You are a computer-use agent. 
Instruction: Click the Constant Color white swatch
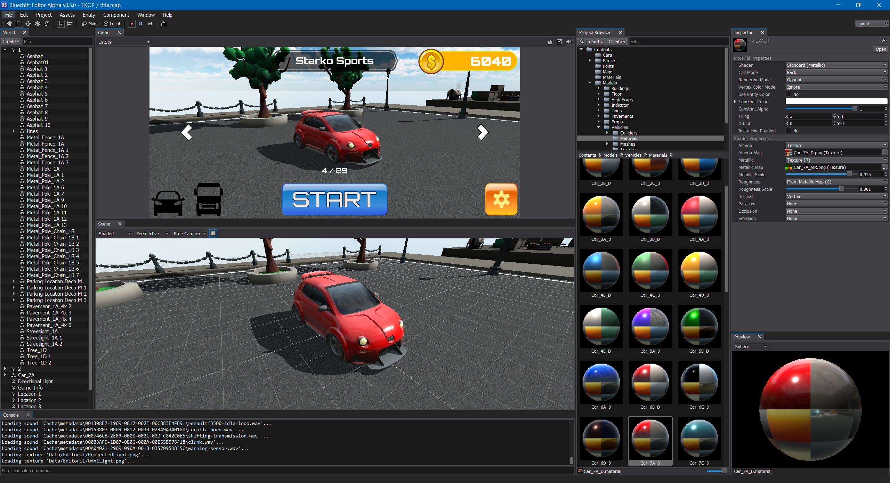point(836,101)
